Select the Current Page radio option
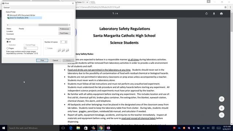 click(24, 45)
